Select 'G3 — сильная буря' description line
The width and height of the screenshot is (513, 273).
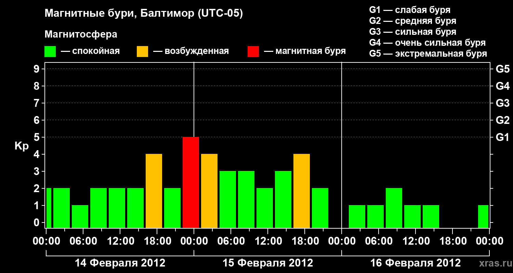tap(412, 32)
